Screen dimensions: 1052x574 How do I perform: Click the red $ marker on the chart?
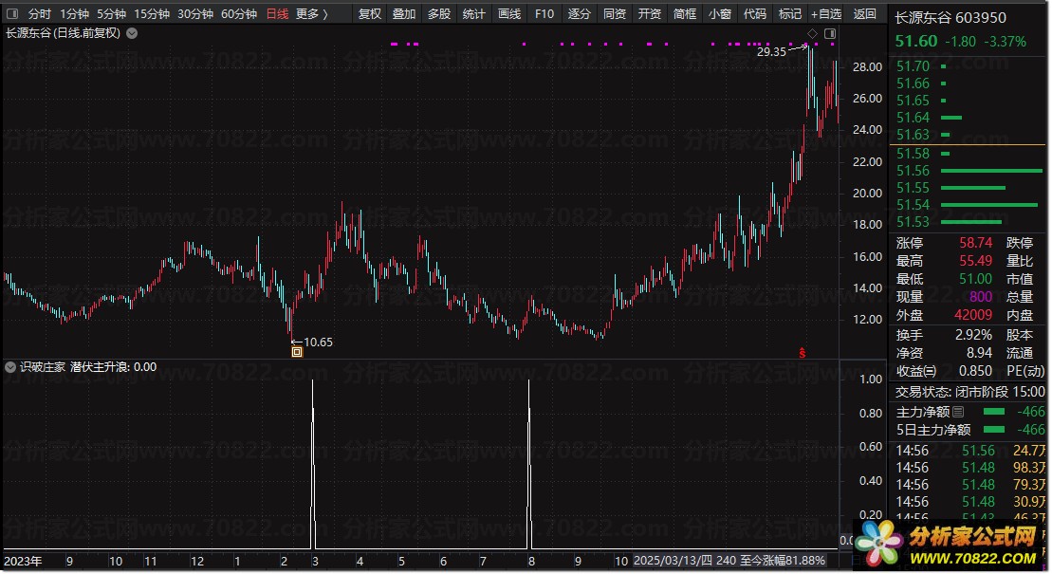coord(803,352)
